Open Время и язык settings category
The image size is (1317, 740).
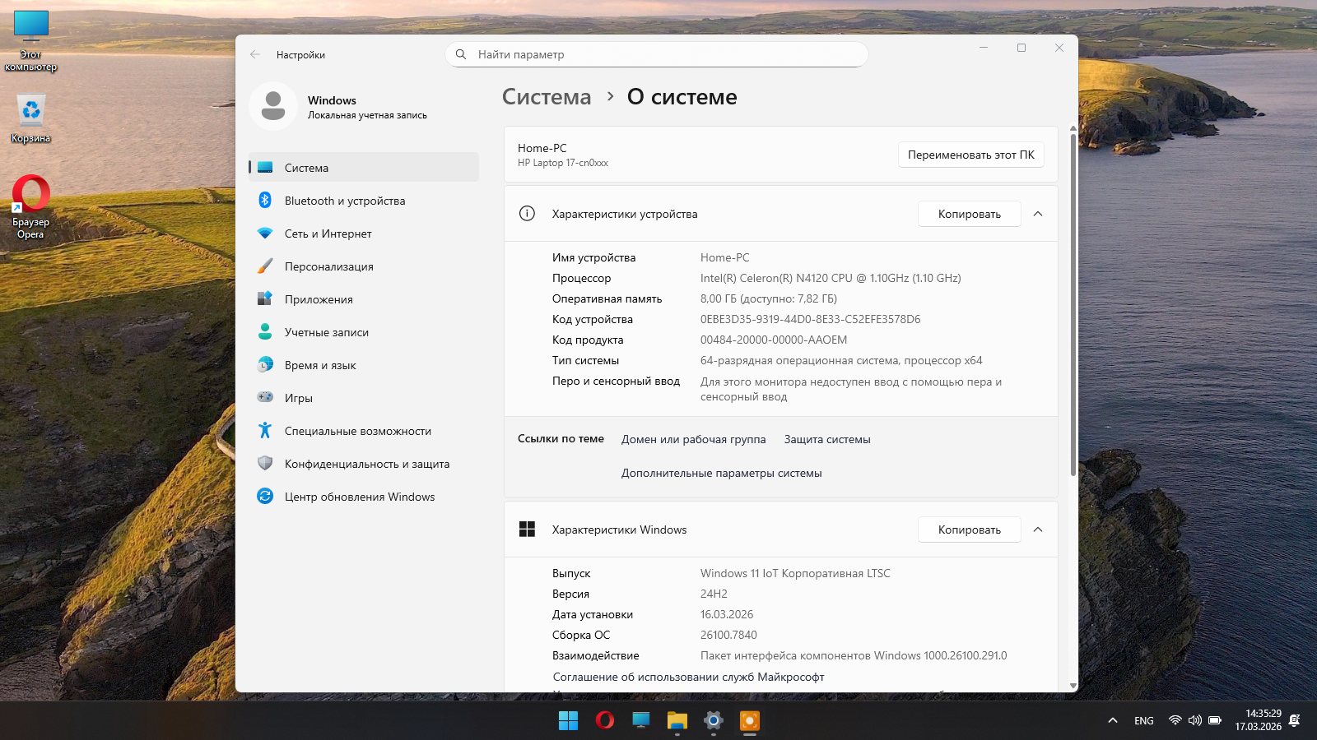(x=320, y=365)
